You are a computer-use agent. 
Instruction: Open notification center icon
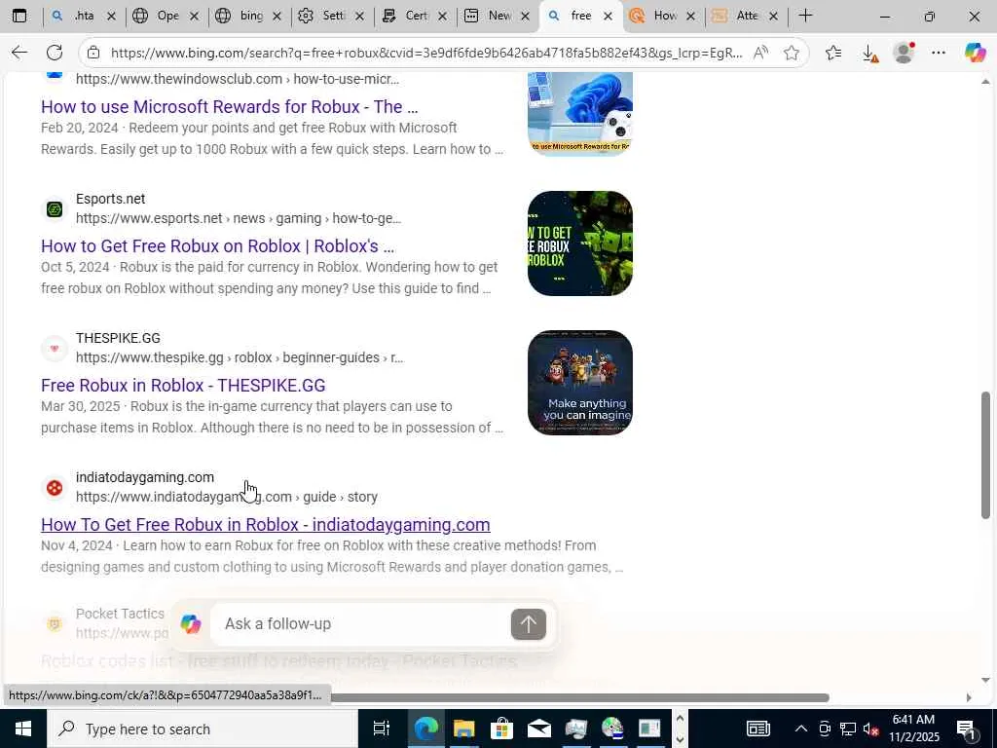[x=966, y=729]
